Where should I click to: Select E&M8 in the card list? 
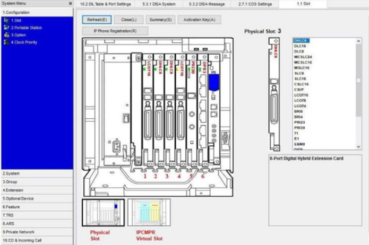coord(299,144)
